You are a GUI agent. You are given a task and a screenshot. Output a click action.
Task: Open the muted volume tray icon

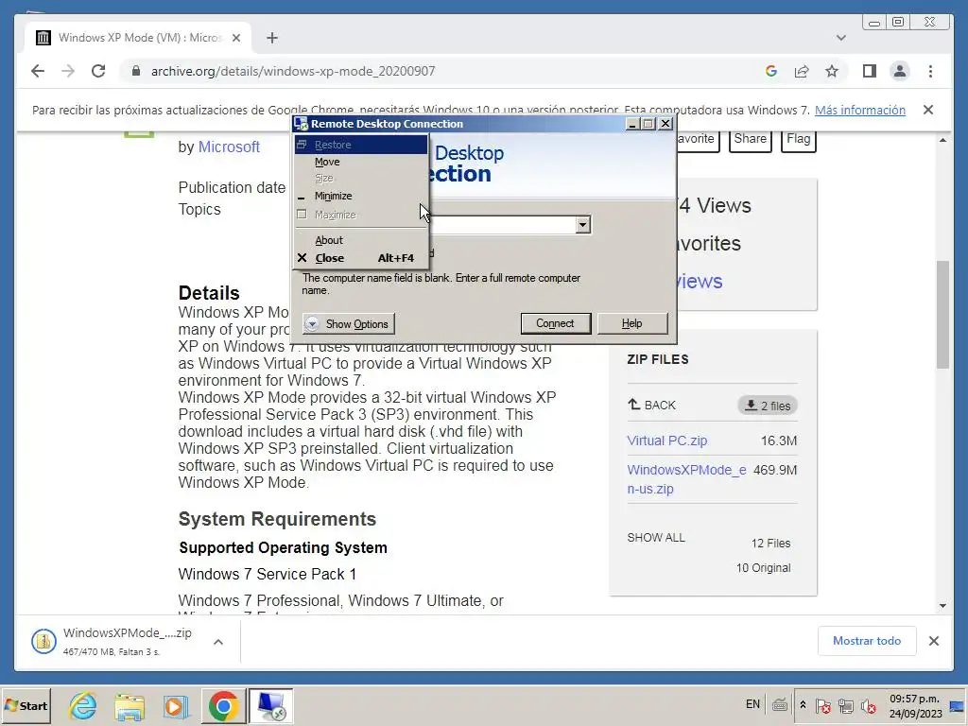(x=869, y=705)
